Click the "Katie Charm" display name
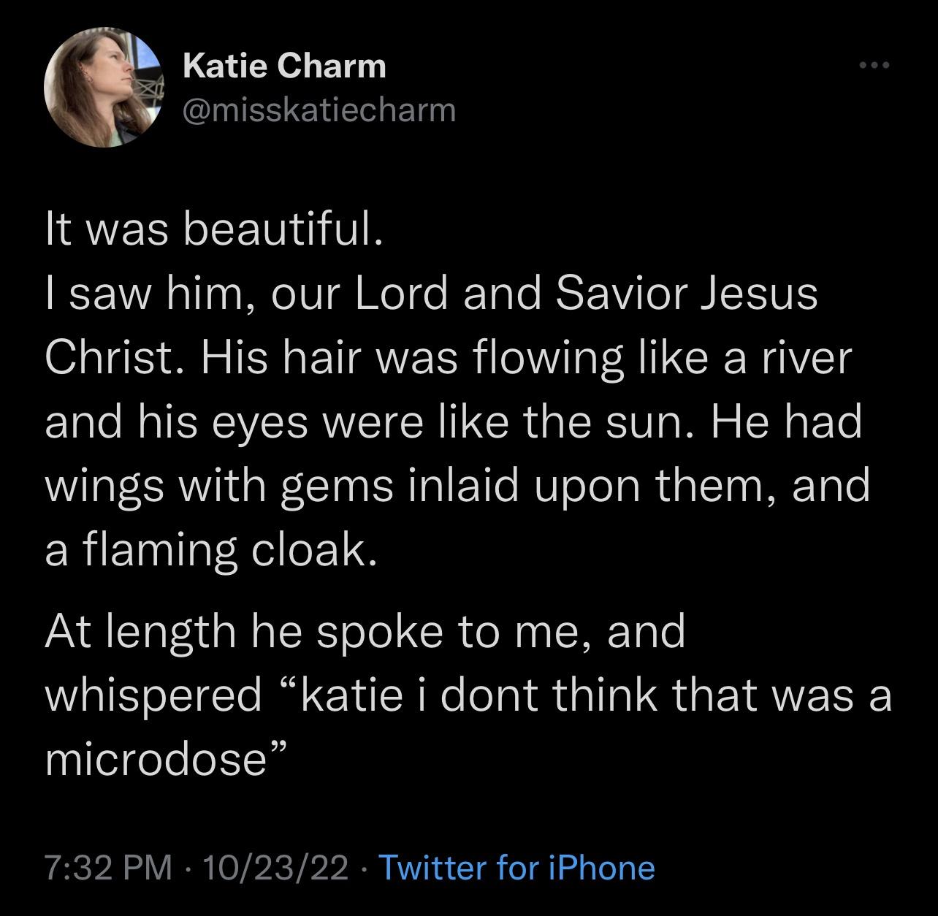The image size is (938, 916). (x=284, y=66)
